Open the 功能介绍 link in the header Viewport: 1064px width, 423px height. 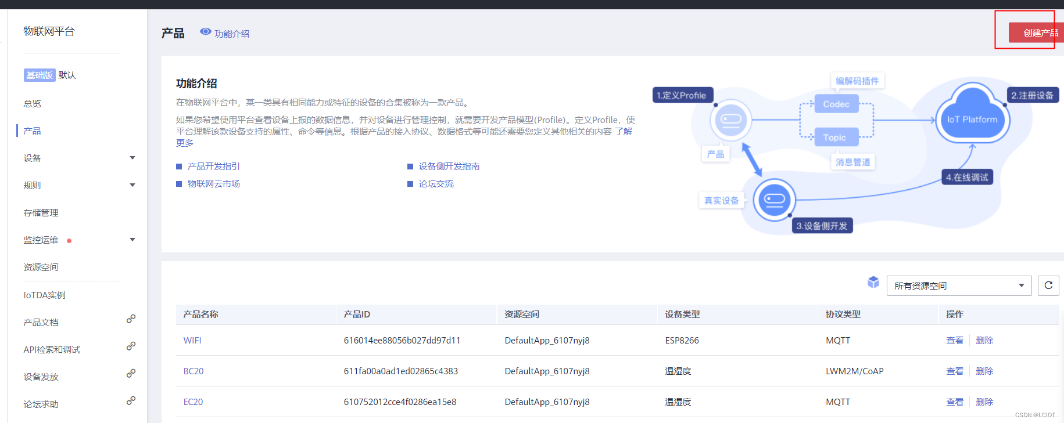(232, 34)
